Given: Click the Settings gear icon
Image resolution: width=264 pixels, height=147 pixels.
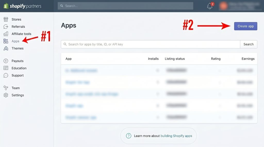Looking at the screenshot, I should 6,95.
